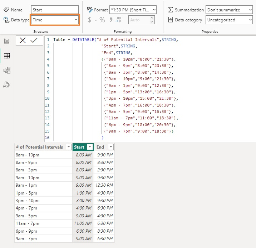Viewport: 256px width, 248px height.
Task: Open filter dropdown for Start column
Action: [x=90, y=147]
